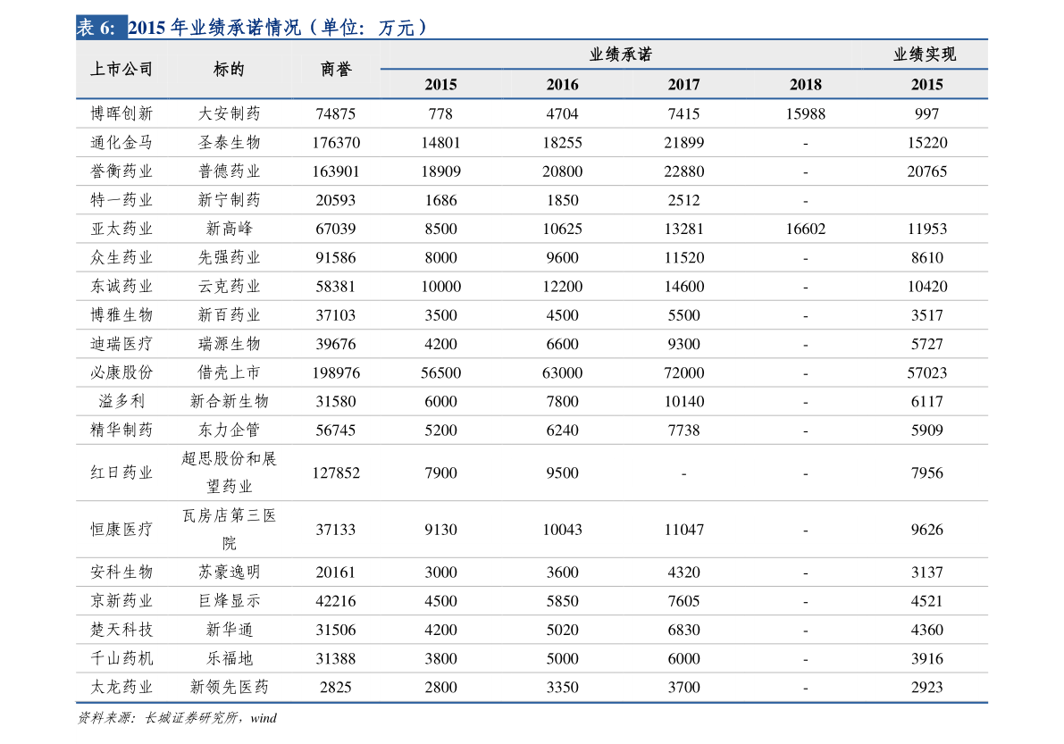Image resolution: width=1064 pixels, height=744 pixels.
Task: Select goodwill value '176370'
Action: pyautogui.click(x=336, y=143)
